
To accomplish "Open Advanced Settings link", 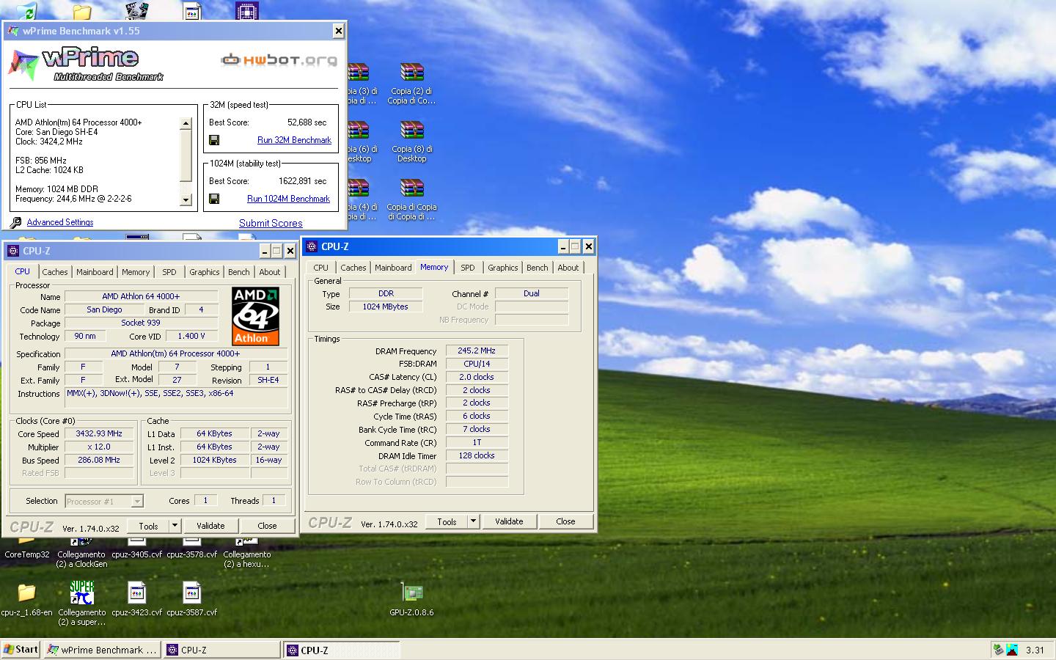I will click(x=60, y=222).
